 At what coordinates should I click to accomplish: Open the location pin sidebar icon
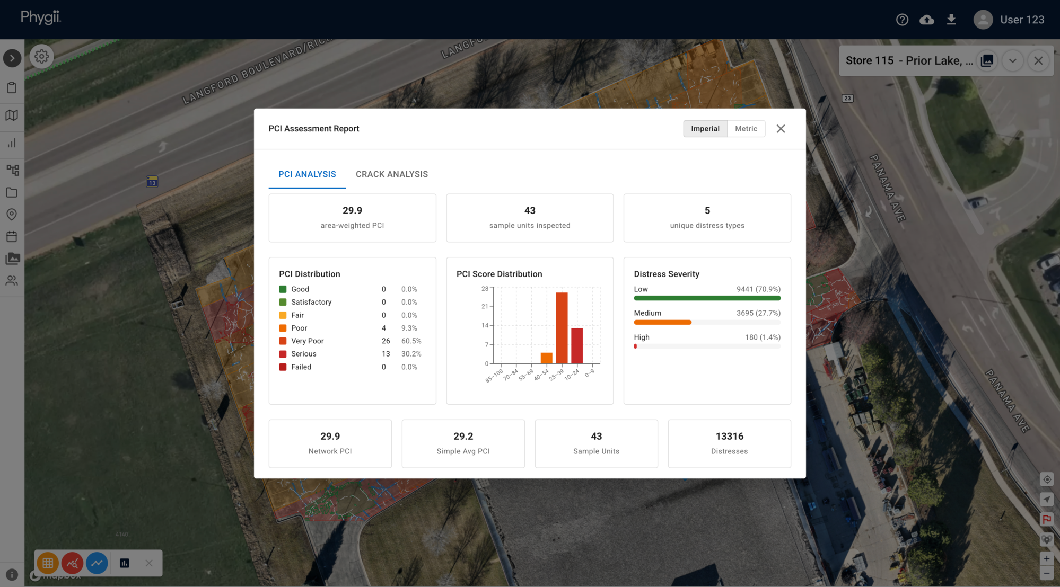pyautogui.click(x=12, y=214)
